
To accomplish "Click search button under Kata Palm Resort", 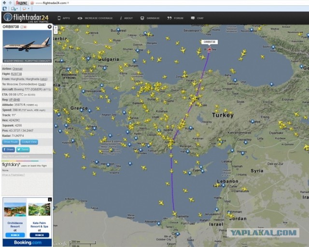I will [x=40, y=235].
